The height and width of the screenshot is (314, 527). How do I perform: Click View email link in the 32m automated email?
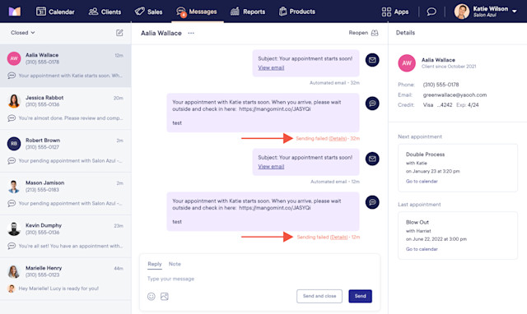pyautogui.click(x=271, y=67)
